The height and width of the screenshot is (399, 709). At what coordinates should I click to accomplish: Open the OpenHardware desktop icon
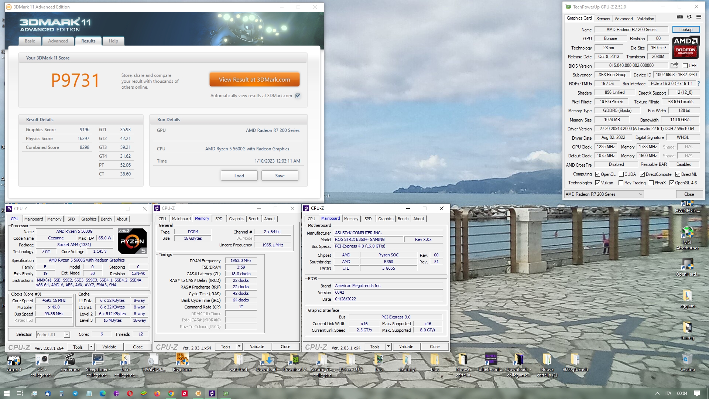tap(687, 267)
